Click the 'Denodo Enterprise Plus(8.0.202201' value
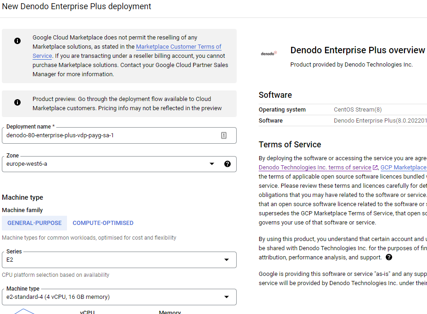This screenshot has height=314, width=427. (380, 120)
